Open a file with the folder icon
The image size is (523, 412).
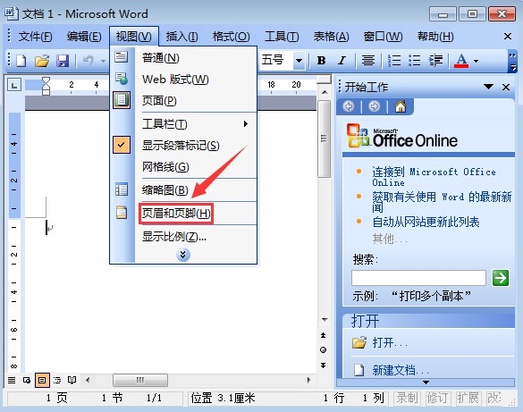[42, 61]
